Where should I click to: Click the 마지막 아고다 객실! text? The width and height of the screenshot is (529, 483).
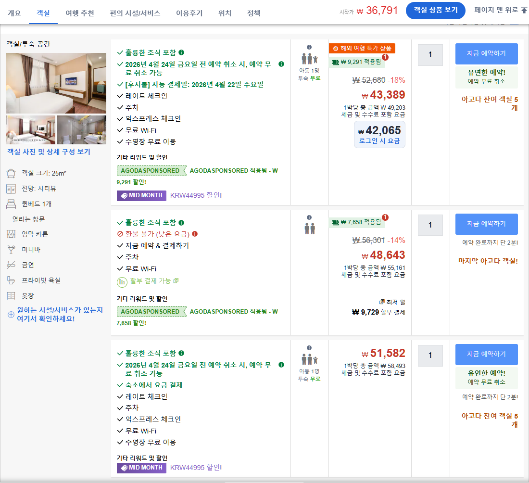488,261
